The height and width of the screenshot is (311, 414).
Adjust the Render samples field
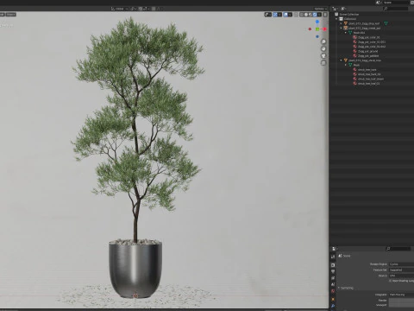401,301
